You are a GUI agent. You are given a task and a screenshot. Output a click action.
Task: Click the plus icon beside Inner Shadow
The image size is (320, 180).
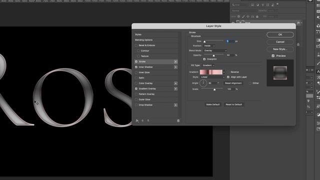(175, 67)
